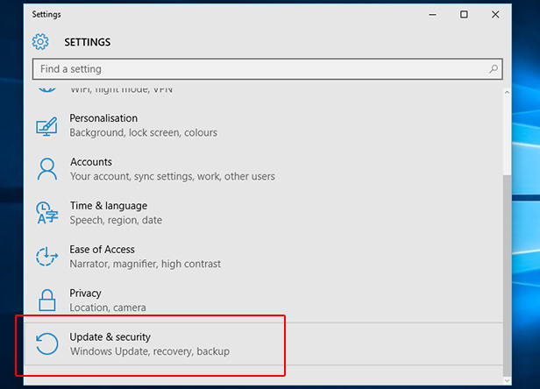
Task: Maximize the Settings window
Action: point(464,15)
